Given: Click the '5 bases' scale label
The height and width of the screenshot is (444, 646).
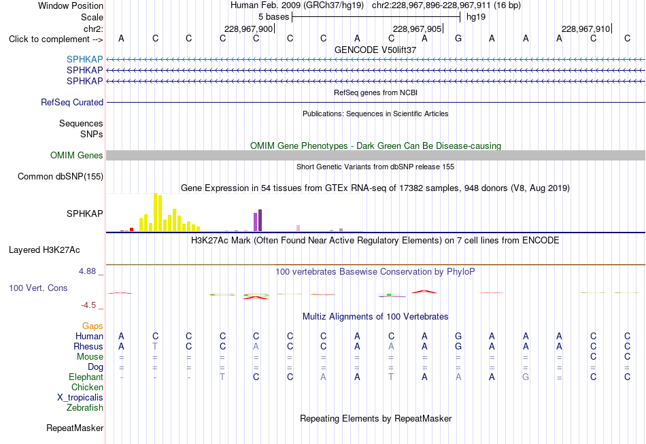Looking at the screenshot, I should (x=273, y=17).
